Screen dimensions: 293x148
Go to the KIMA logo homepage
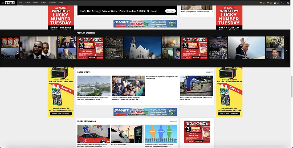point(10,3)
